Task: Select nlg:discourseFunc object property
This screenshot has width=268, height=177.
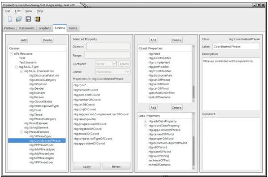Action: [x=160, y=76]
